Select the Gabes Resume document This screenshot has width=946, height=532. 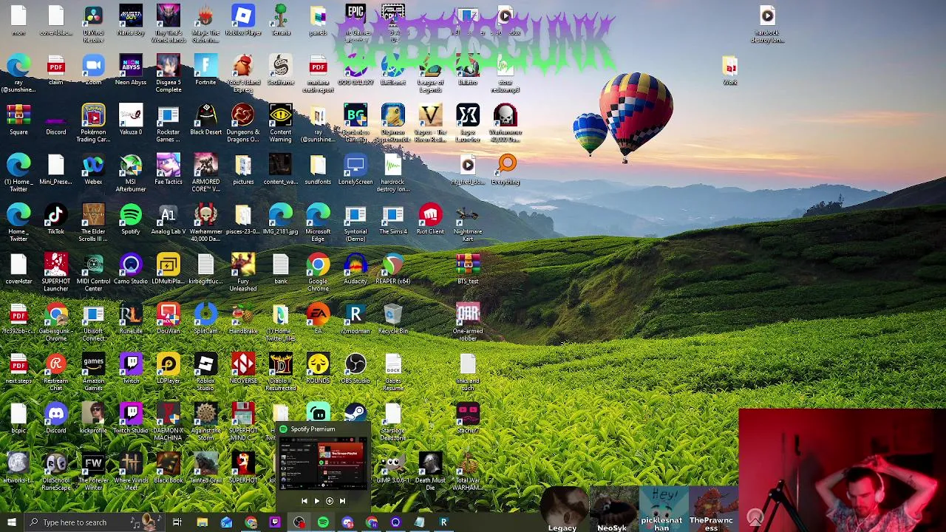tap(393, 372)
